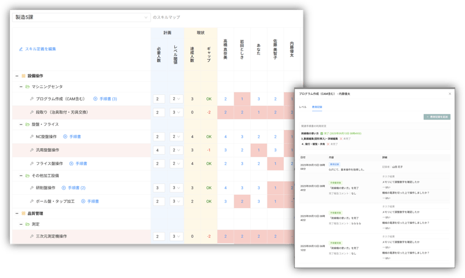Collapse the 測定 group
The height and width of the screenshot is (278, 465).
tap(19, 224)
